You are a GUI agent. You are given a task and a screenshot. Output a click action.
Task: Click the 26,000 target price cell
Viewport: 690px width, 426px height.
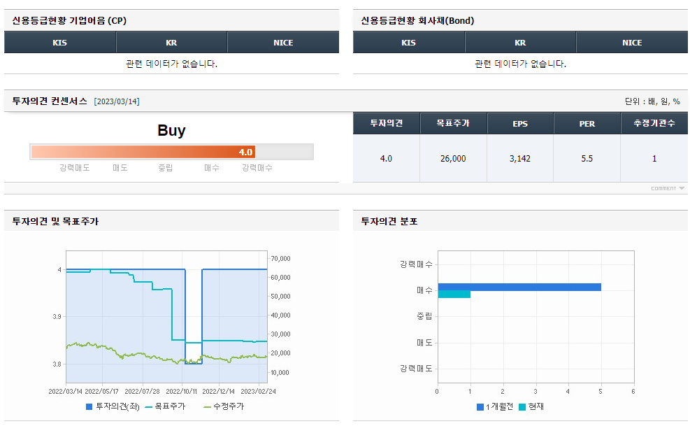tap(453, 159)
